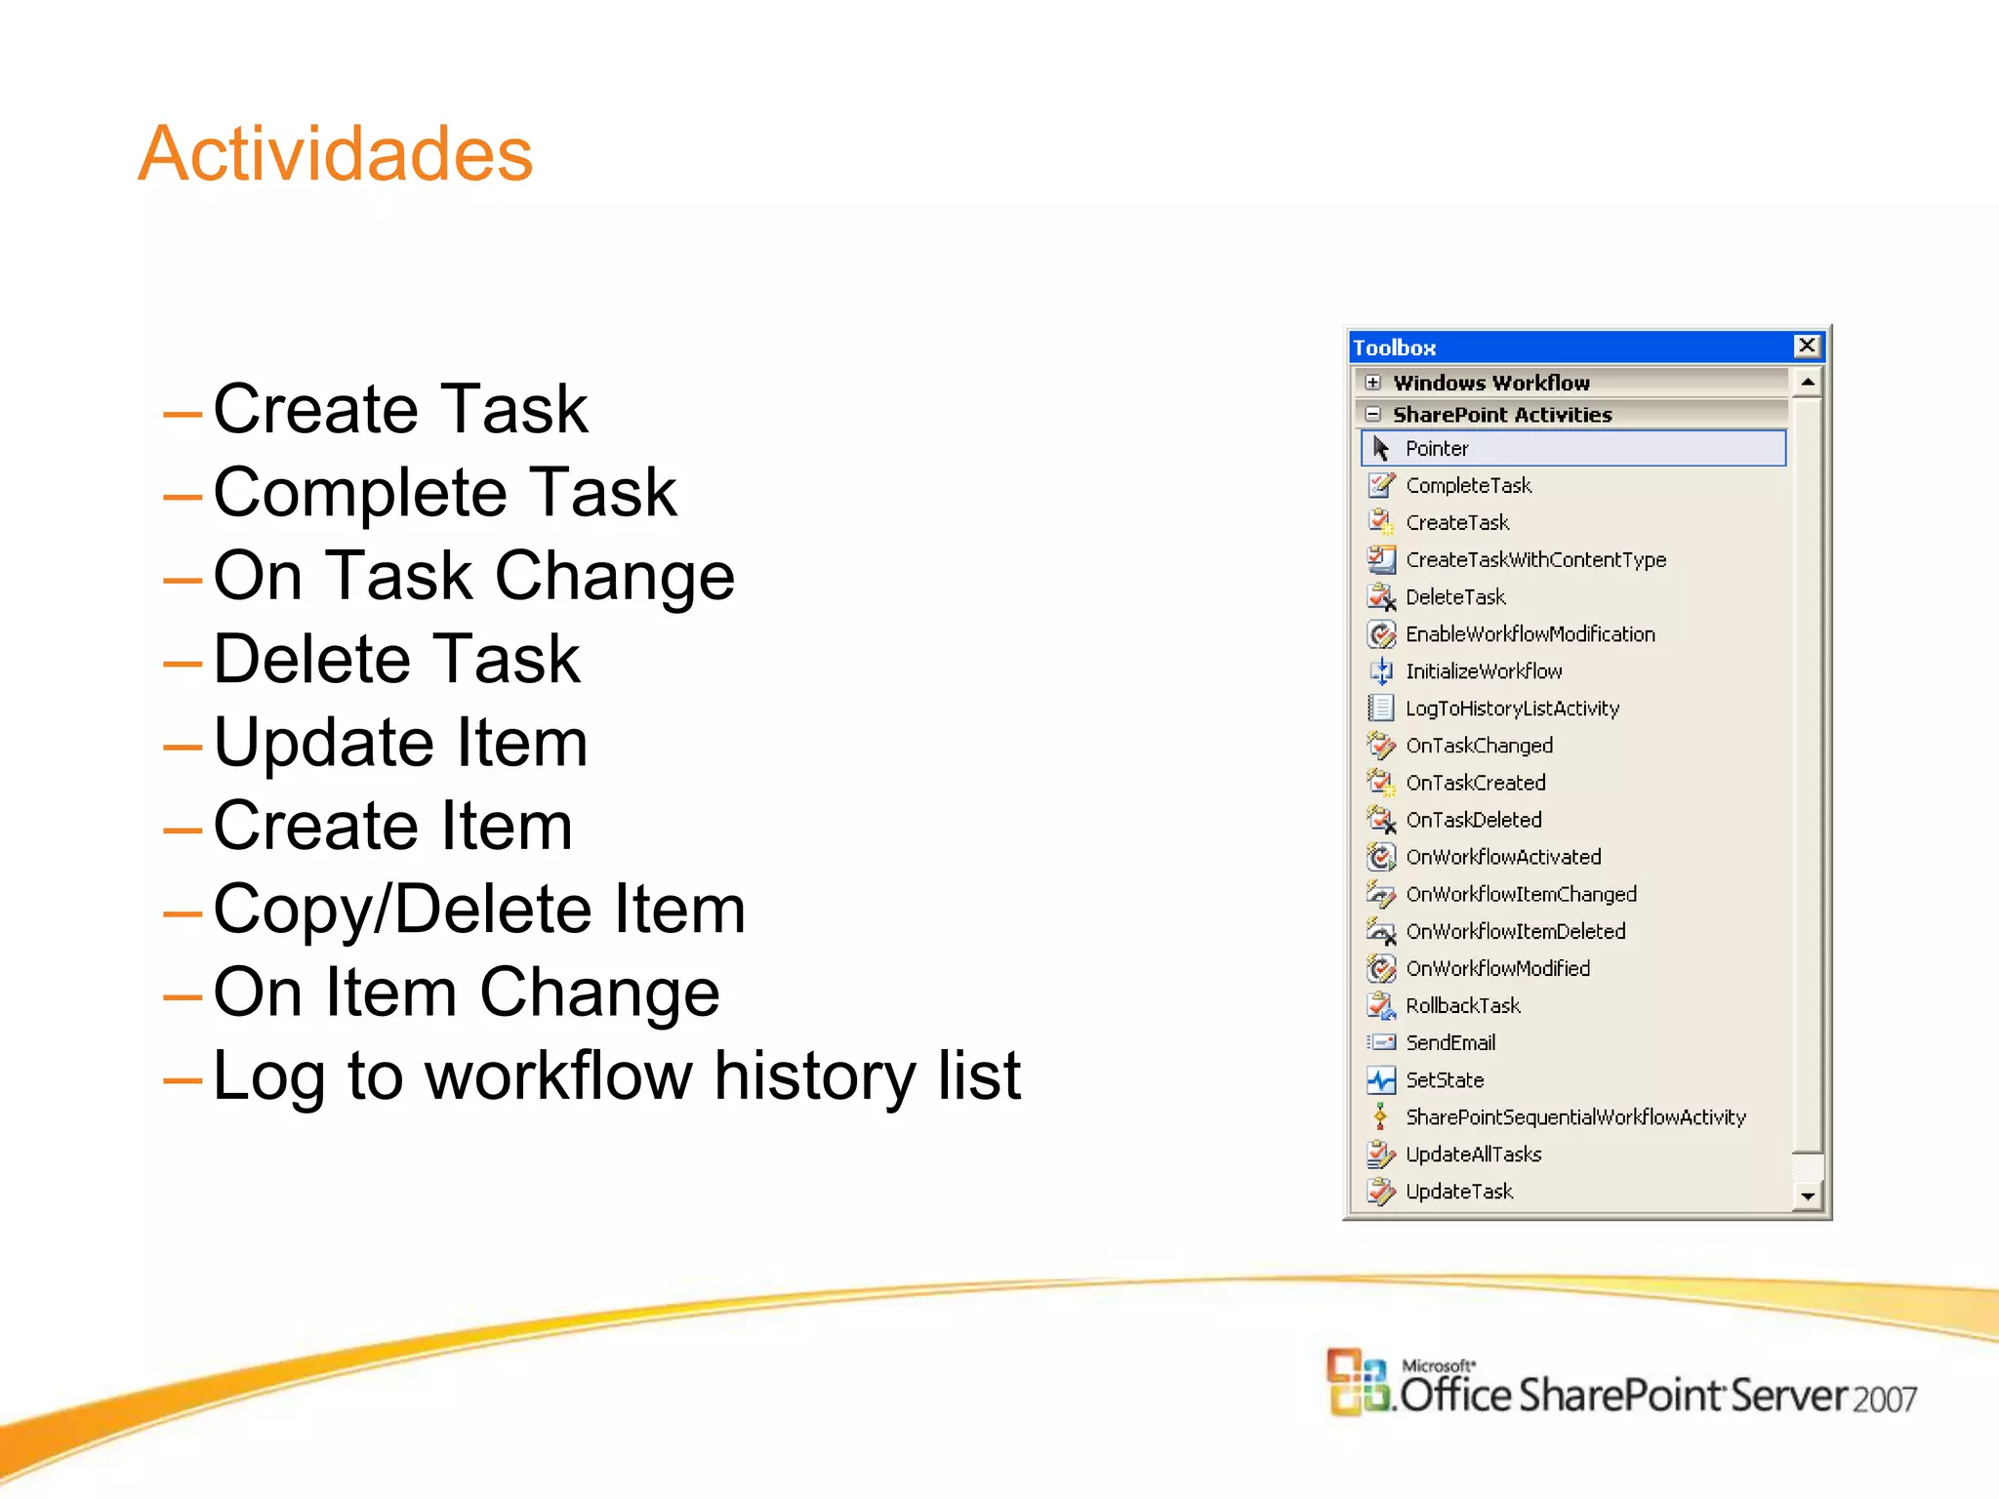Image resolution: width=1999 pixels, height=1499 pixels.
Task: Select OnWorkflowItemChanged text label
Action: click(1521, 894)
